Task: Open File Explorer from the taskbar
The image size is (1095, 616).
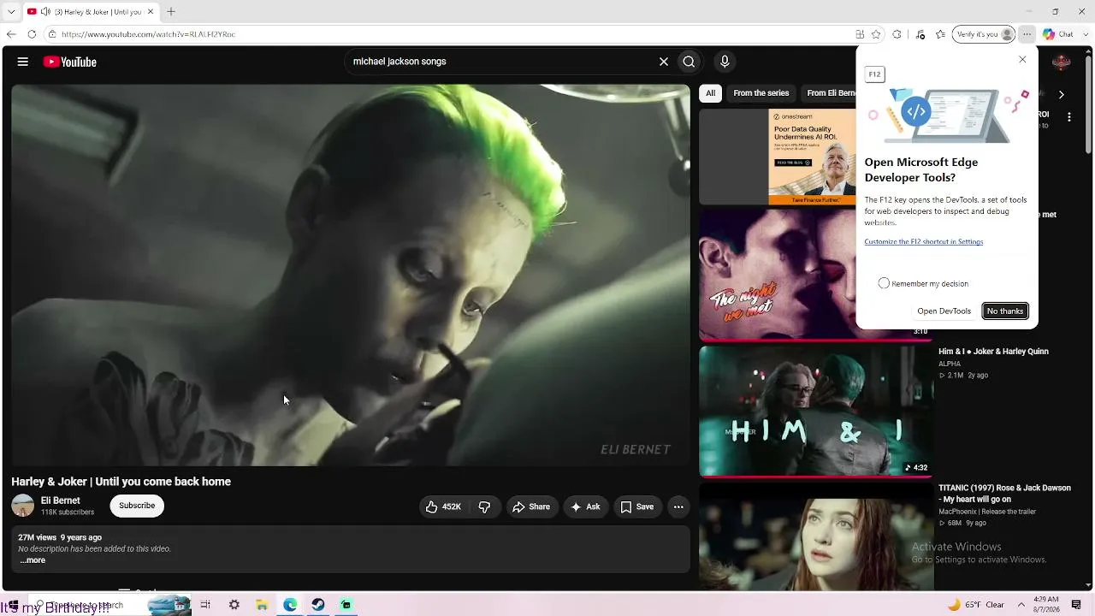Action: 262,605
